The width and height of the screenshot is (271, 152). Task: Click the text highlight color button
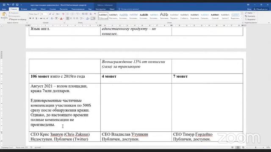click(56, 18)
